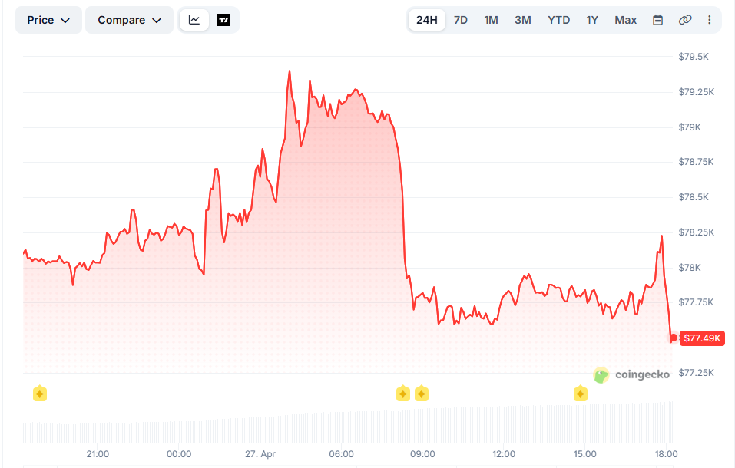Click the $77.49K current price label

702,338
